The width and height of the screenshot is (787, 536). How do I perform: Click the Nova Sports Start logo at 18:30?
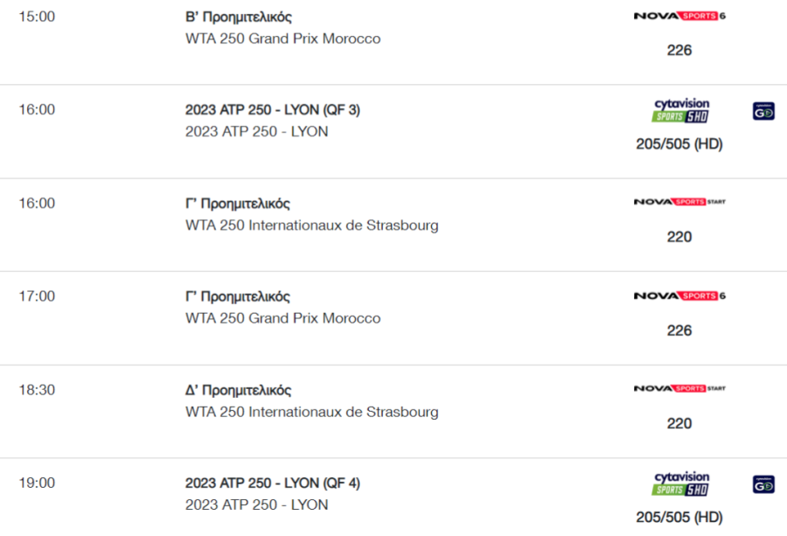(679, 388)
